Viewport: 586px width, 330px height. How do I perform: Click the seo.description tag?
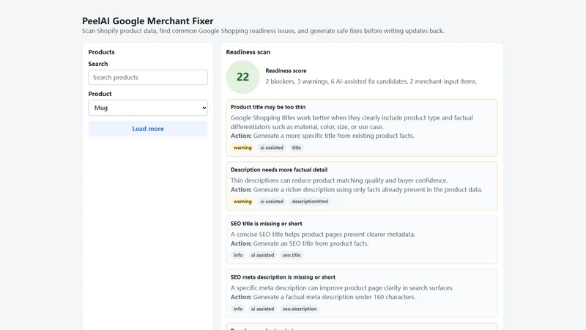click(300, 309)
